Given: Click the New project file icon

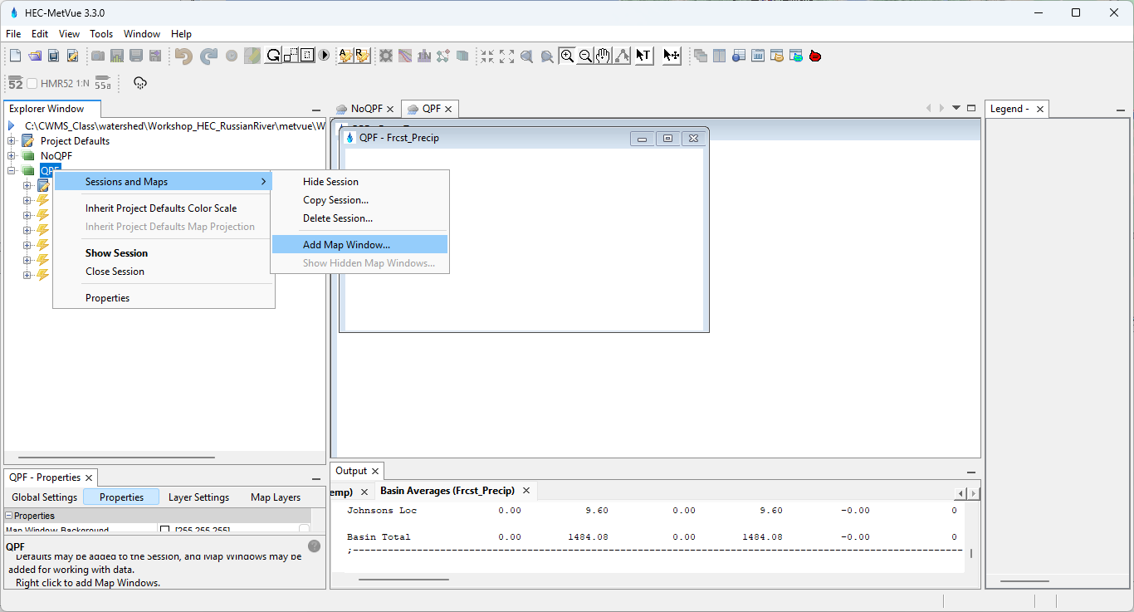Looking at the screenshot, I should click(15, 56).
